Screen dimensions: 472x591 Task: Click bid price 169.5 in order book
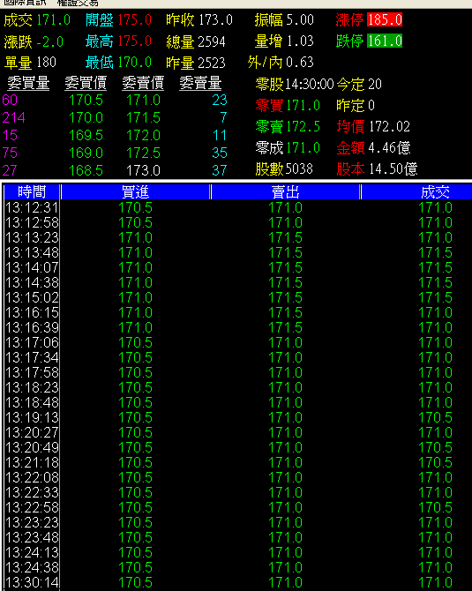pos(86,135)
